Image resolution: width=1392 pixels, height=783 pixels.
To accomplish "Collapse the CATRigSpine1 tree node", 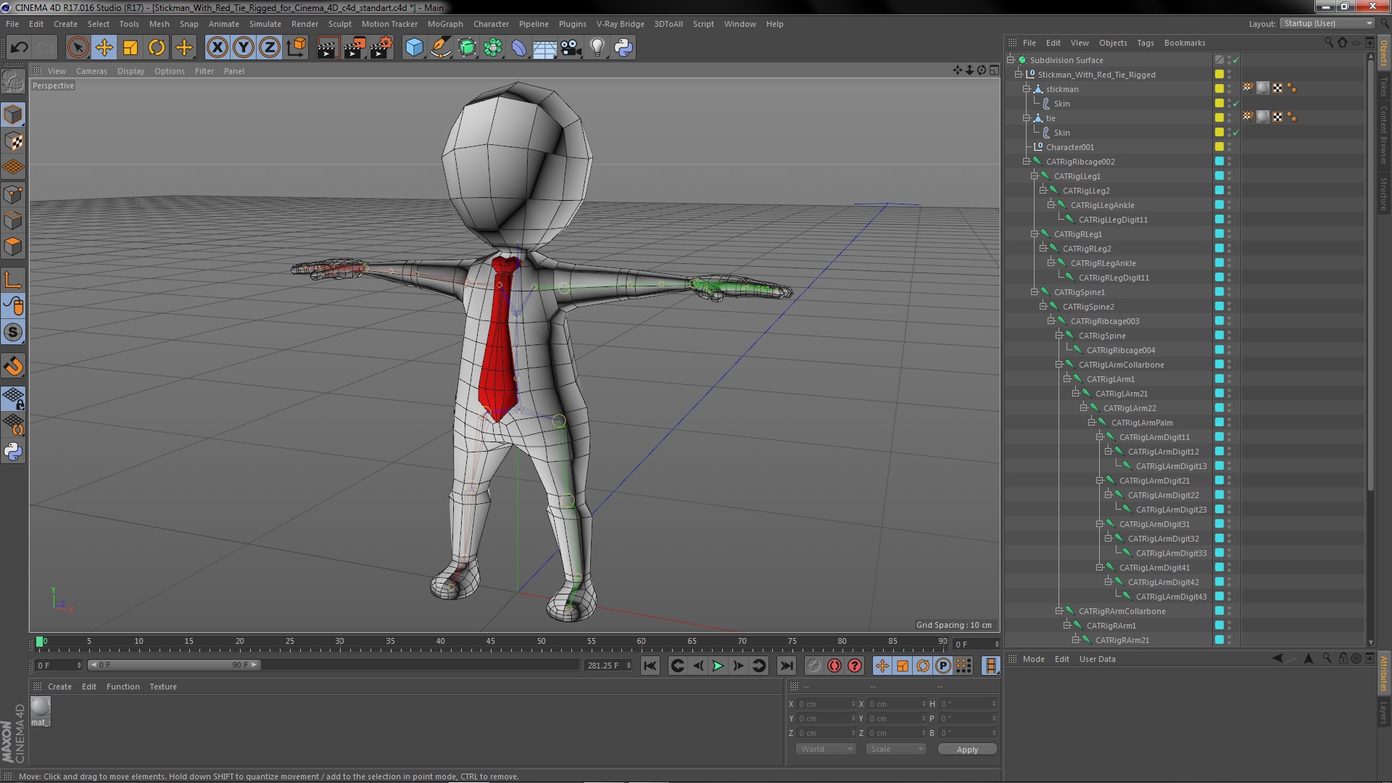I will 1035,292.
